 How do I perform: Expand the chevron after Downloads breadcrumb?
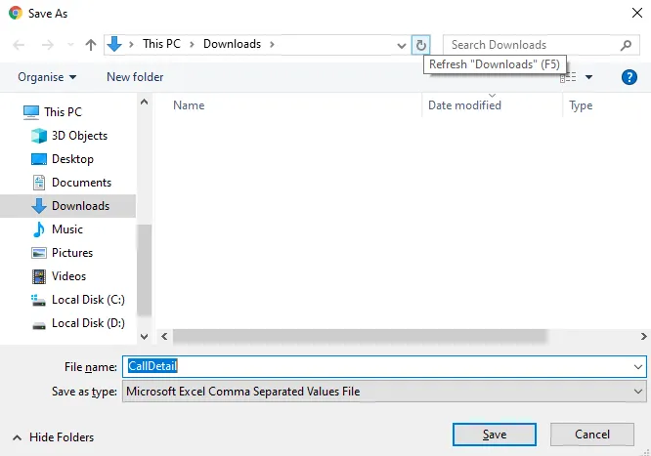tap(272, 44)
